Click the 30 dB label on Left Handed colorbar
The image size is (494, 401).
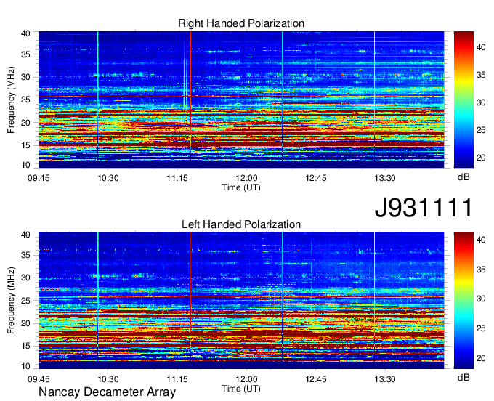[x=481, y=299]
